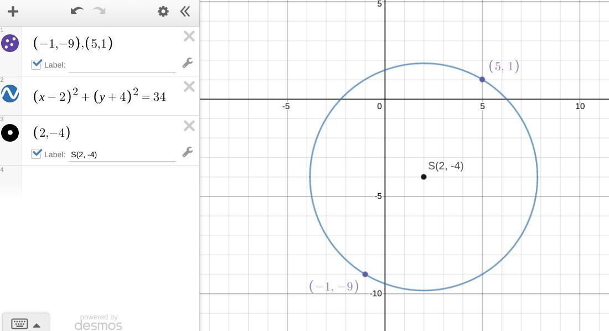
Task: Click the empty label field of row 1
Action: (x=122, y=65)
